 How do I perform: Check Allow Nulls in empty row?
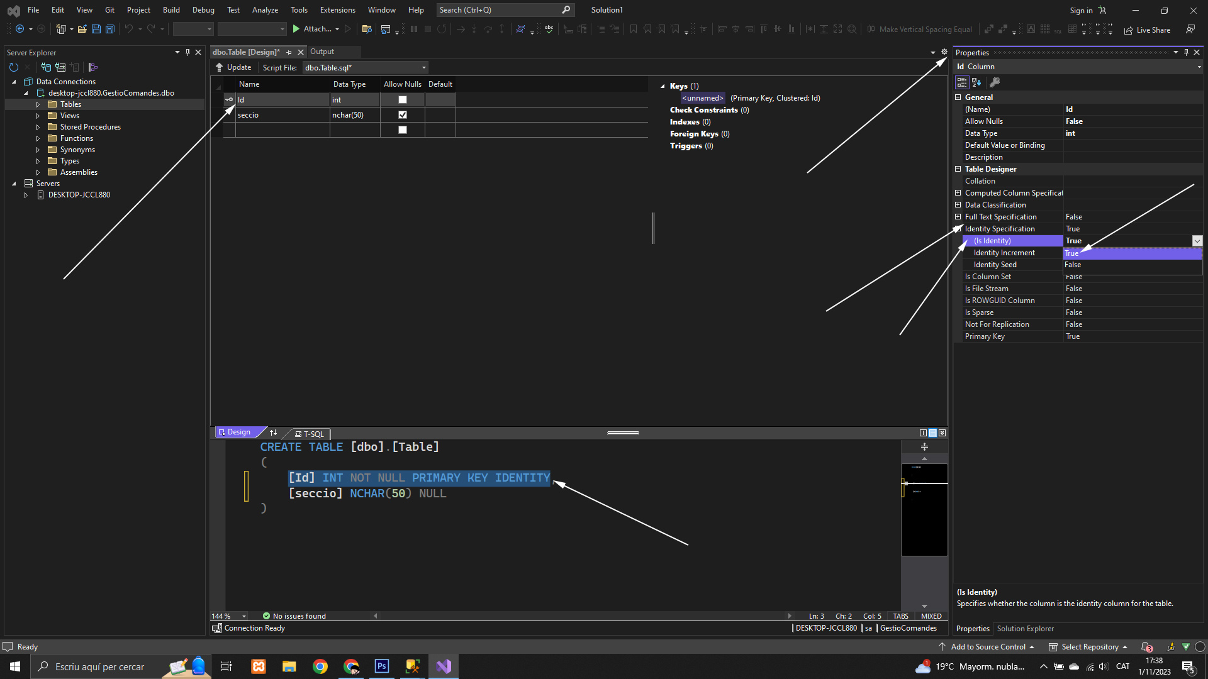(x=403, y=130)
